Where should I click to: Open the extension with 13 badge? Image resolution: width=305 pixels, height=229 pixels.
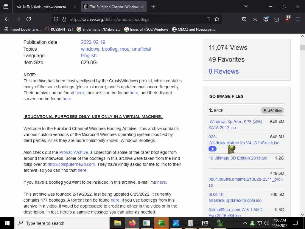[x=287, y=19]
